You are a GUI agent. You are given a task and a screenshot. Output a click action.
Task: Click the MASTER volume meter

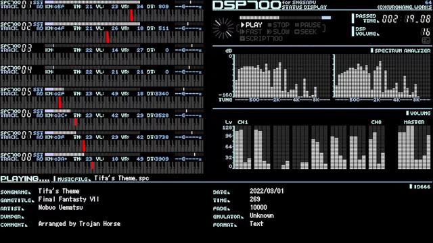414,147
